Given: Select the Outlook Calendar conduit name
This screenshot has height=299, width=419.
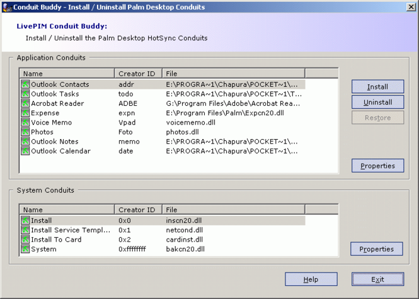Looking at the screenshot, I should [60, 151].
